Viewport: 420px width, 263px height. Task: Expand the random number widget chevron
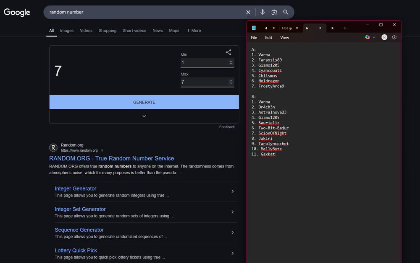click(x=144, y=116)
